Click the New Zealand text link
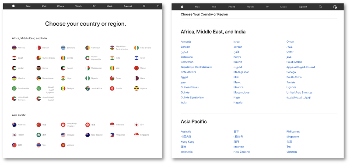The image size is (350, 164). click(241, 152)
